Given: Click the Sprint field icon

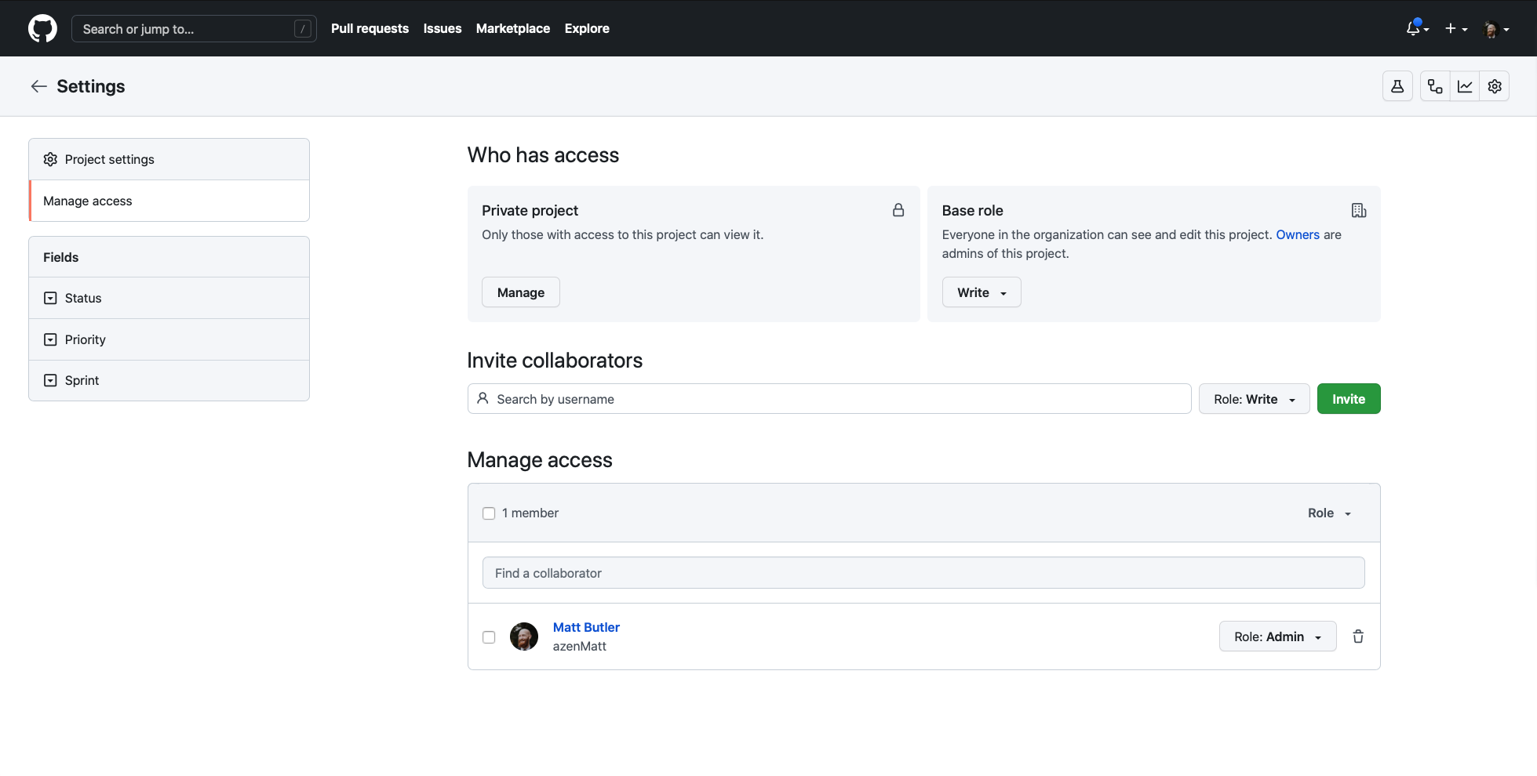Looking at the screenshot, I should (x=50, y=380).
